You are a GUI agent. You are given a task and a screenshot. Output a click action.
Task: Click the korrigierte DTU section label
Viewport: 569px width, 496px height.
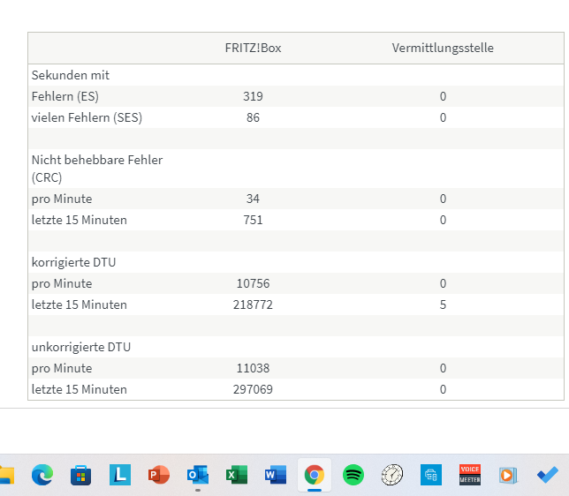(73, 262)
